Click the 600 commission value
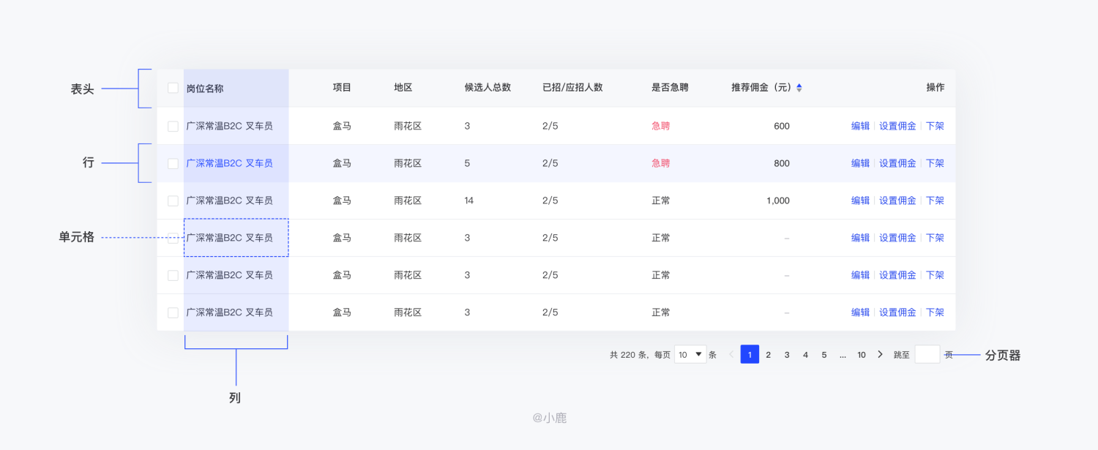This screenshot has height=450, width=1098. [782, 126]
